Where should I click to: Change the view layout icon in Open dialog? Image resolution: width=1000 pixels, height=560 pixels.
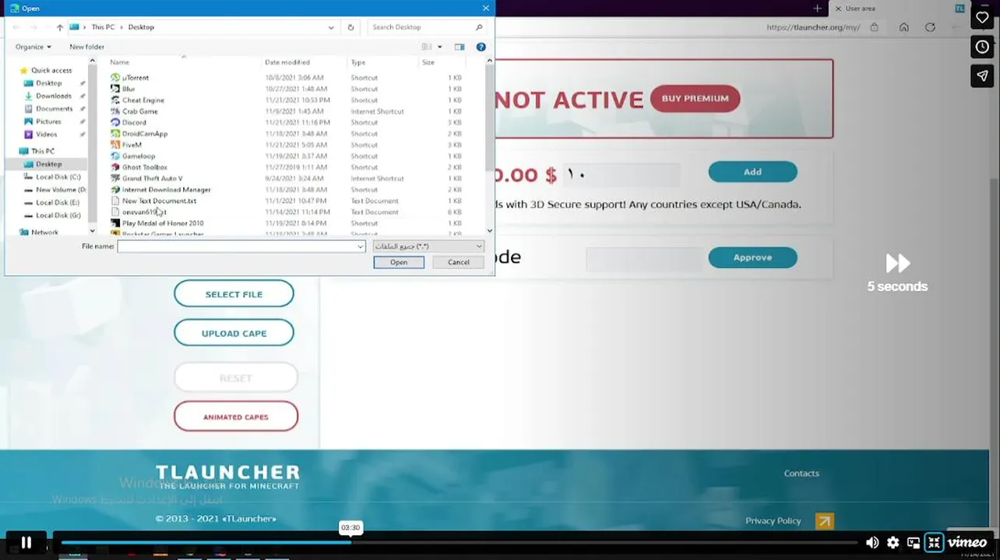427,47
